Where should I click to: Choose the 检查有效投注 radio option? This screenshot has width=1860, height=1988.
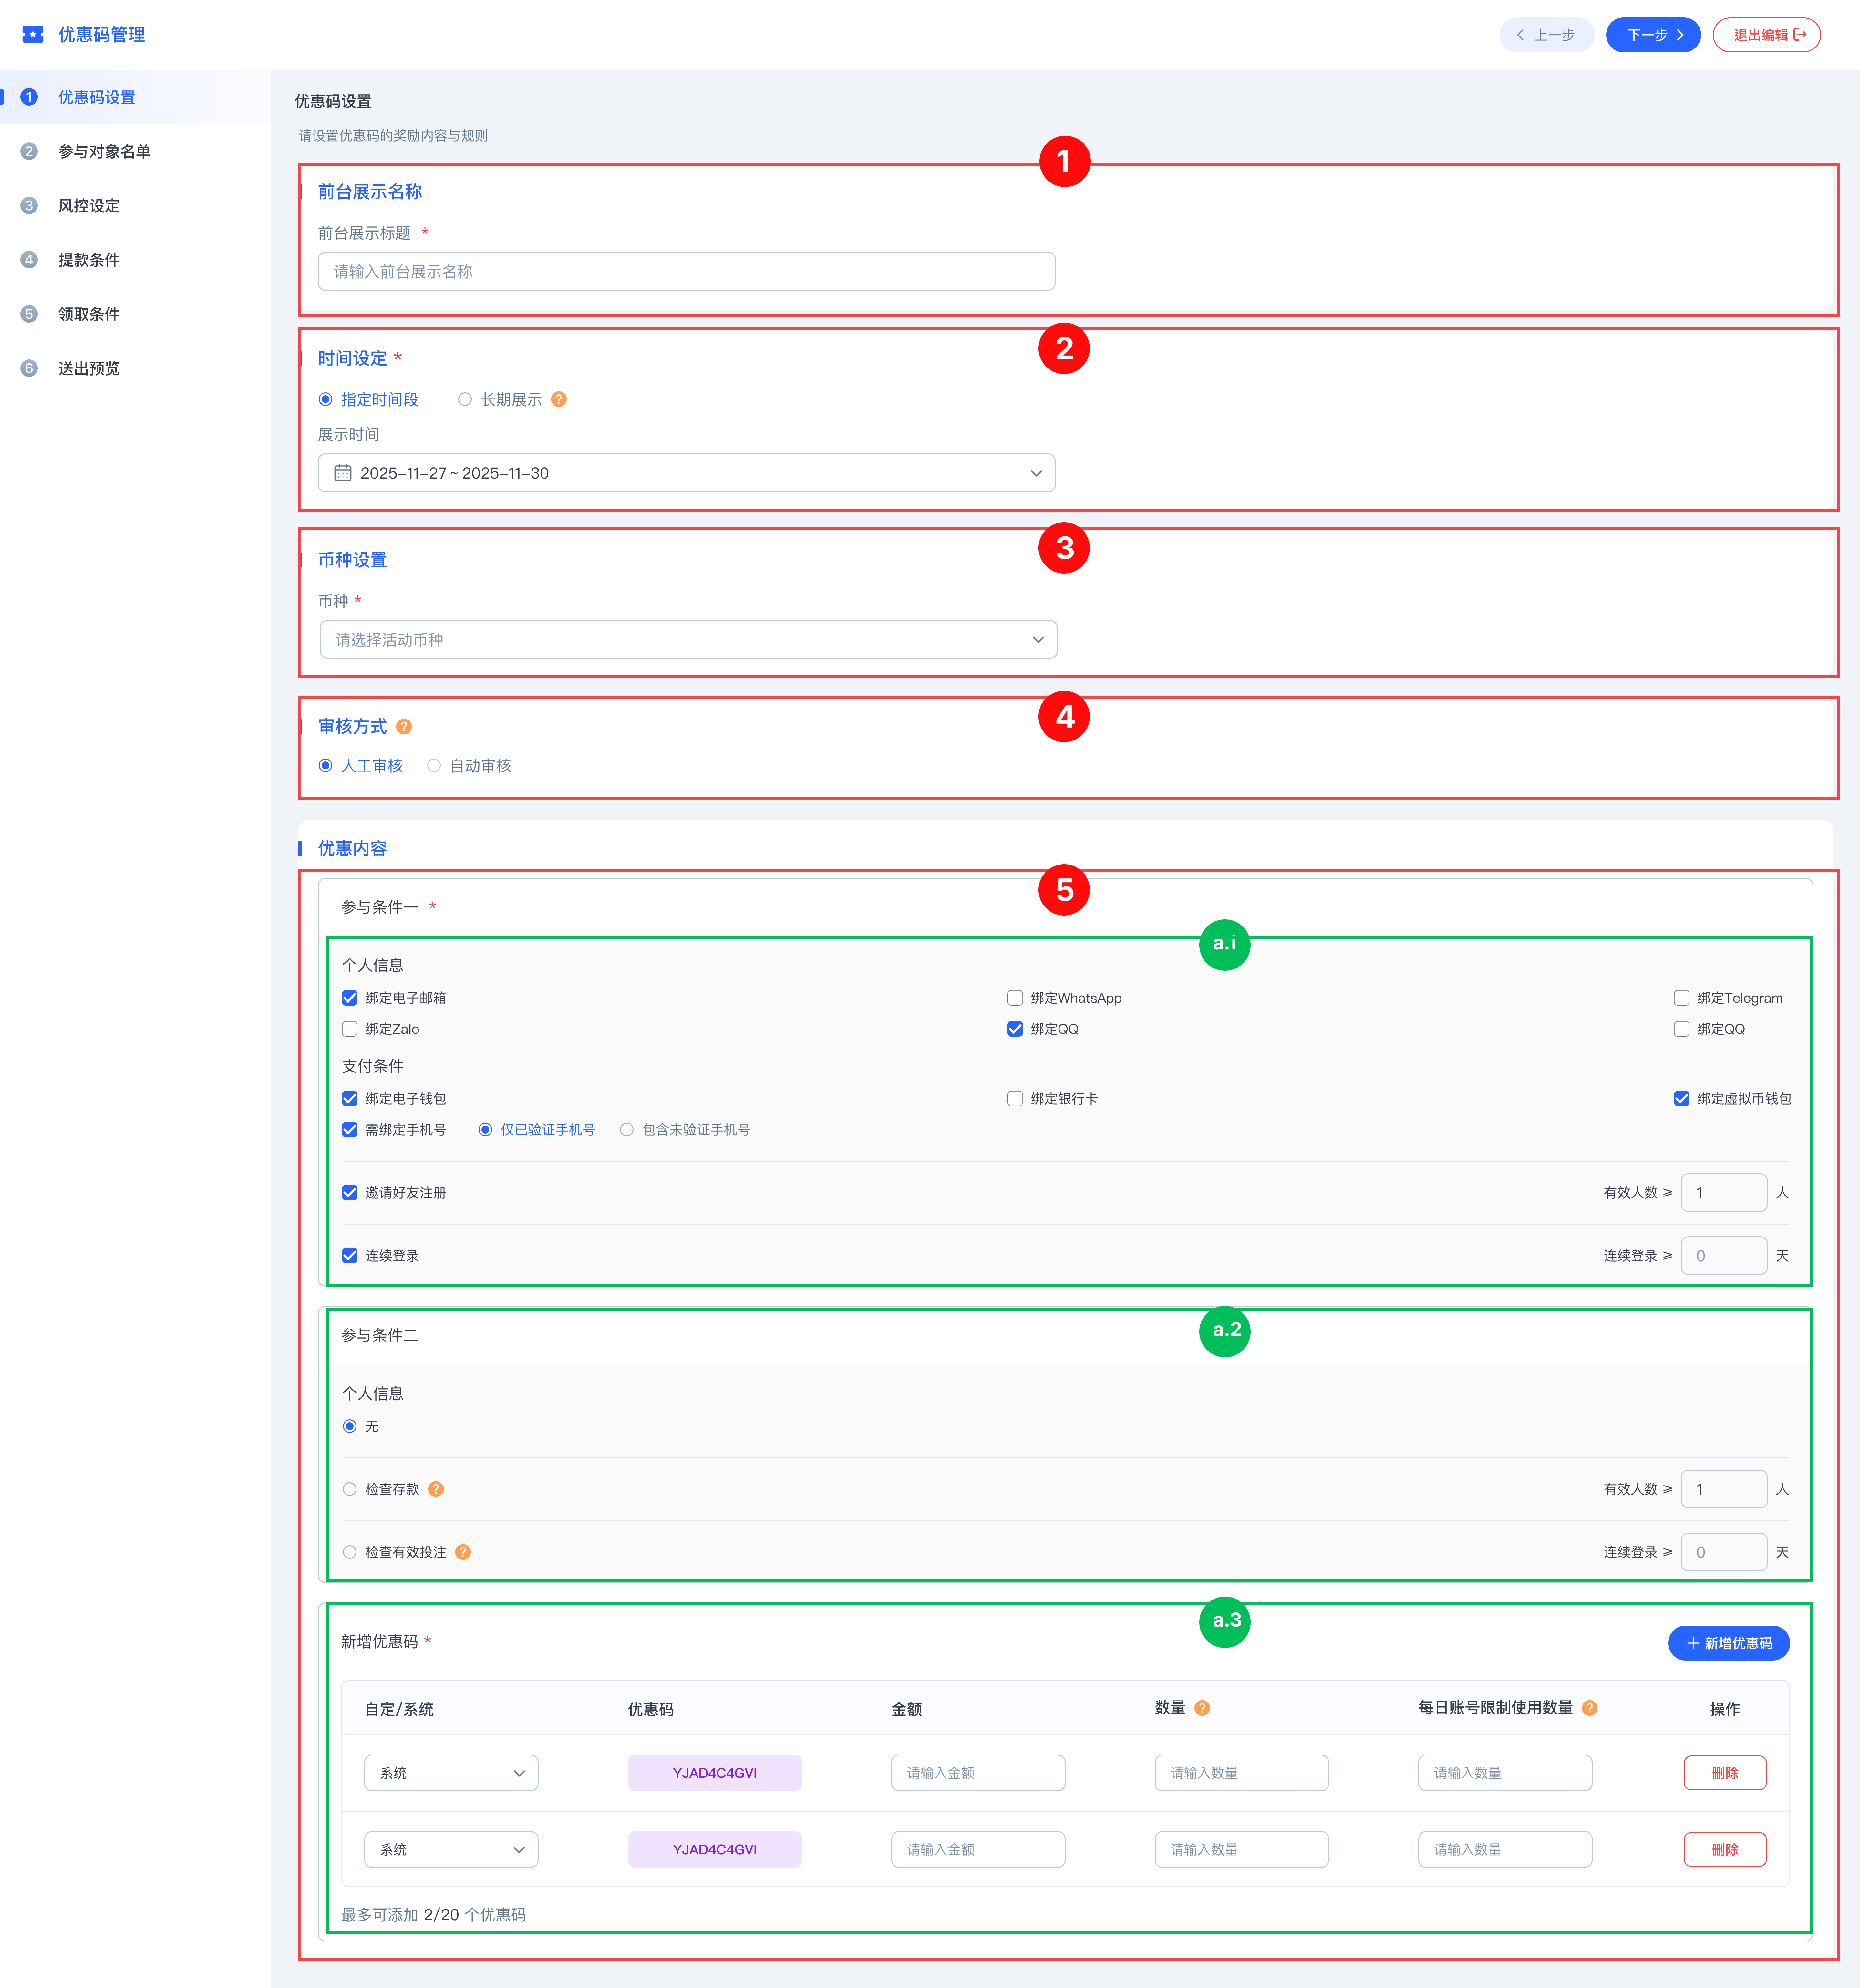350,1552
